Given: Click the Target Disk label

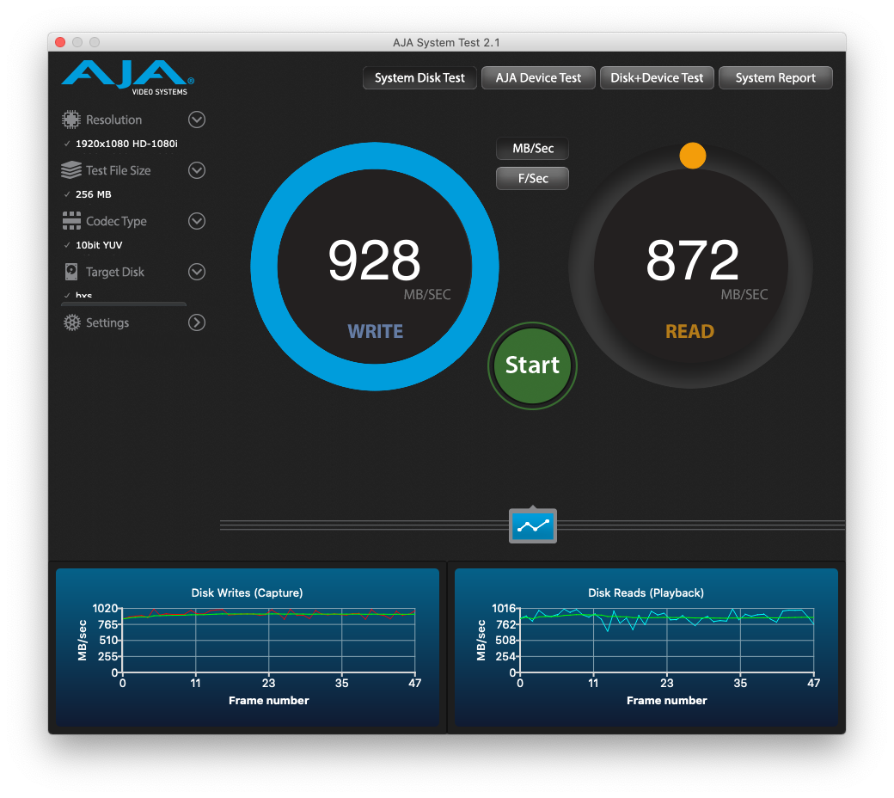Looking at the screenshot, I should [x=115, y=272].
